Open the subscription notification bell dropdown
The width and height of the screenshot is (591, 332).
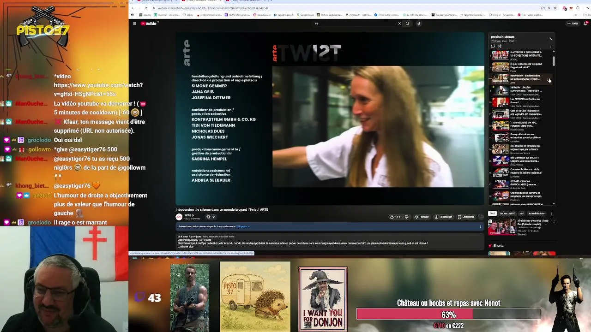(211, 217)
